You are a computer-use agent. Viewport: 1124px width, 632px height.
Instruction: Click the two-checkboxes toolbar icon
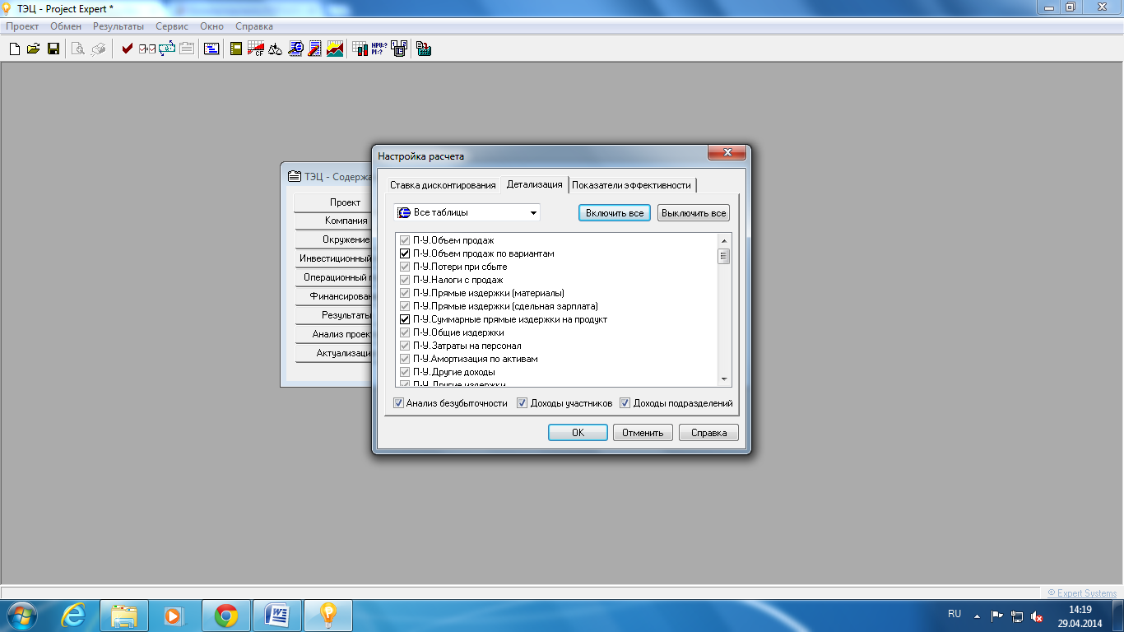point(147,49)
